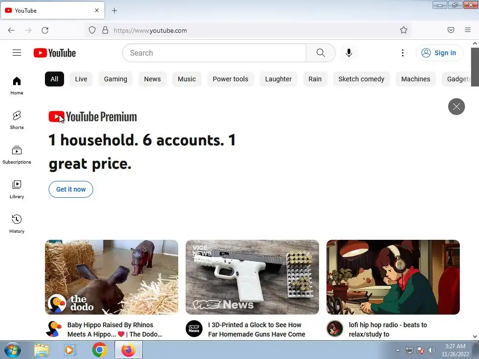Play the VICE News Glock thumbnail
479x359 pixels.
pos(252,277)
